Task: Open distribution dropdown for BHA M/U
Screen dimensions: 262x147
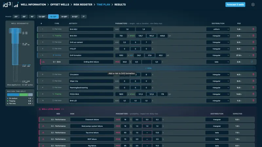Action: pyautogui.click(x=218, y=29)
